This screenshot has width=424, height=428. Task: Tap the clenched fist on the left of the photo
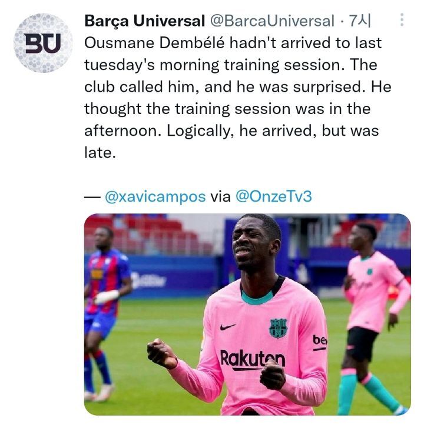point(162,353)
